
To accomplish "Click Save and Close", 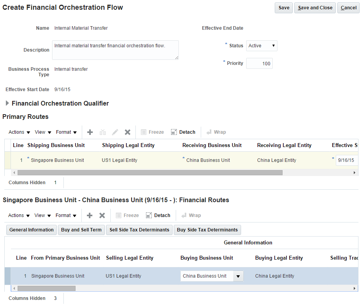I will coord(315,7).
